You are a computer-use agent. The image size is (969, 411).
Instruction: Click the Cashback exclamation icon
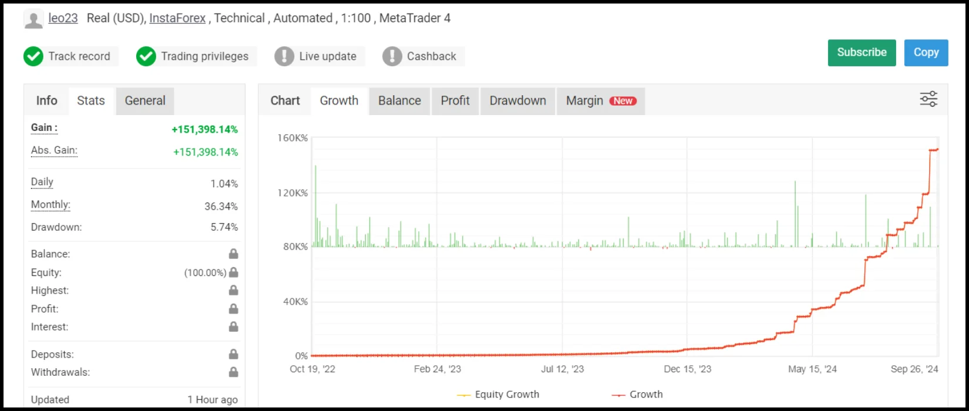point(392,56)
